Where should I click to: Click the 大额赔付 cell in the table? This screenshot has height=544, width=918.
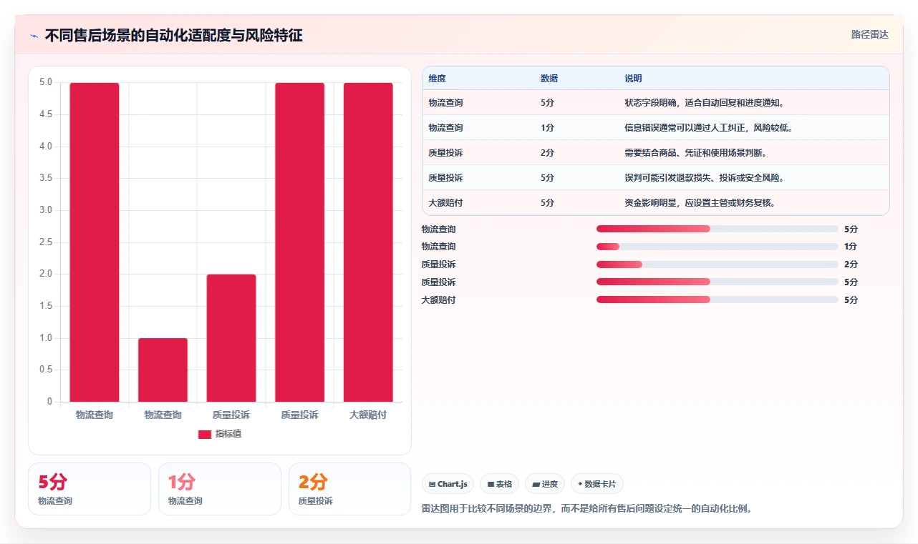[x=445, y=203]
